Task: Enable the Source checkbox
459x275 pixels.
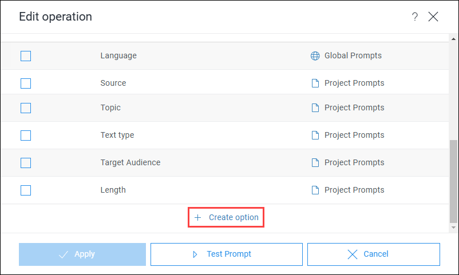Action: click(26, 83)
